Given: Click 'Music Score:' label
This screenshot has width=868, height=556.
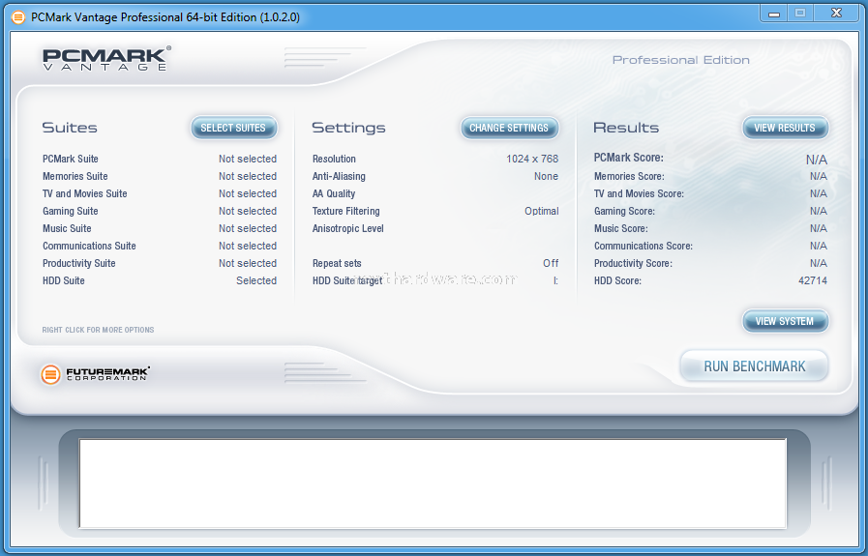Looking at the screenshot, I should tap(620, 228).
